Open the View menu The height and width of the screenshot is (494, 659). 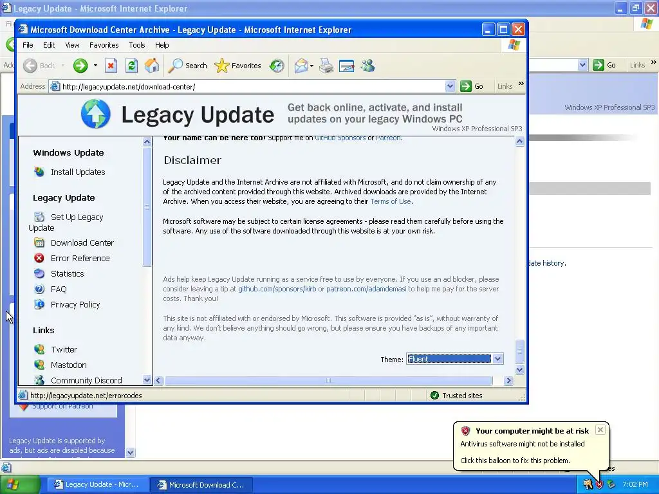72,45
